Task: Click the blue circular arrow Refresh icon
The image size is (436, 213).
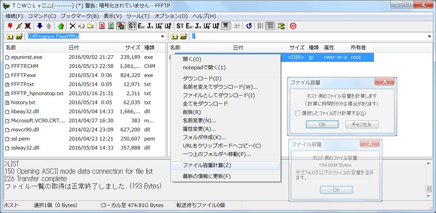Action: point(249,26)
